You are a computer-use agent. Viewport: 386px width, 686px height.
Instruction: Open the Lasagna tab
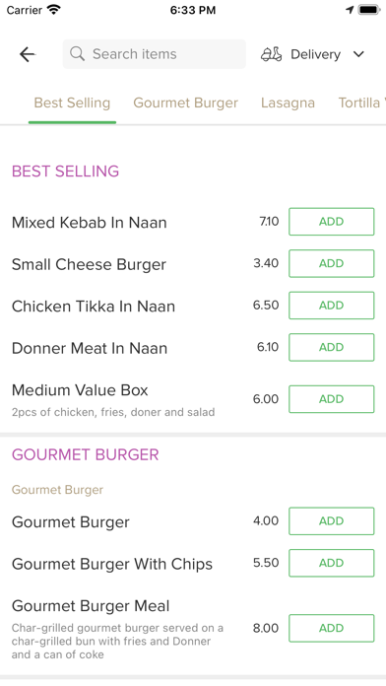pos(288,103)
